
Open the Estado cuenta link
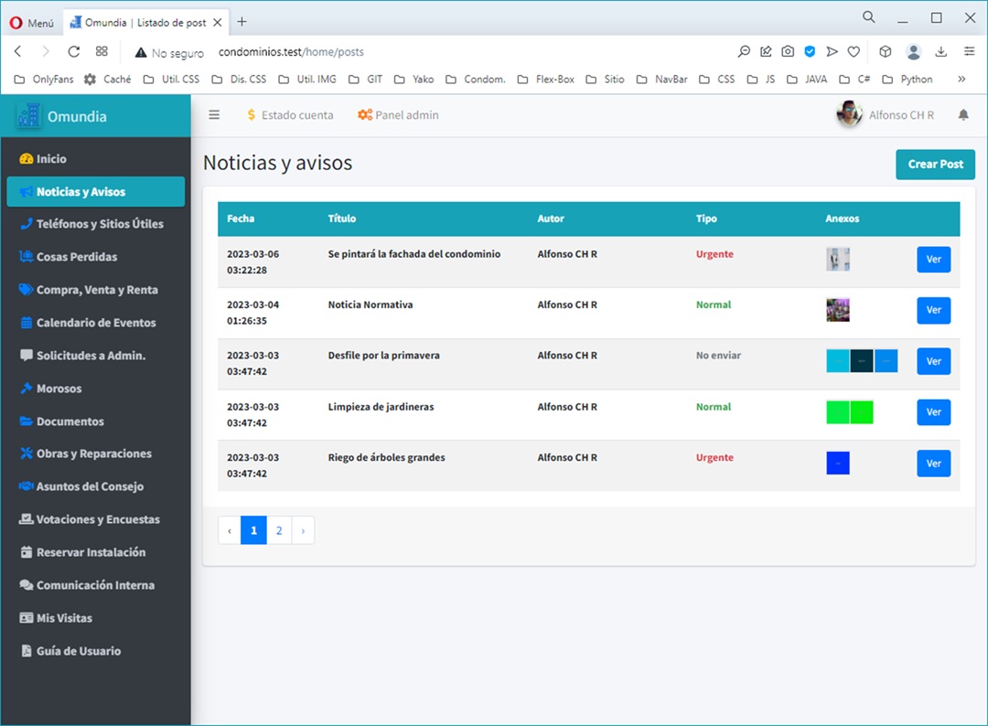(289, 115)
